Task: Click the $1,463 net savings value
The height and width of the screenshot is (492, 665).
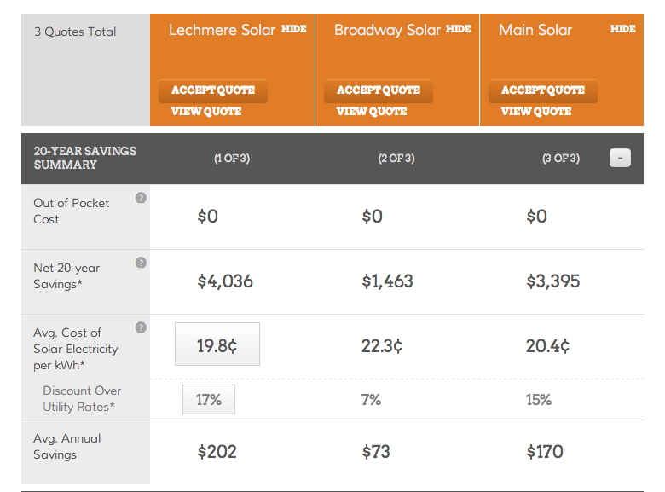Action: tap(387, 281)
